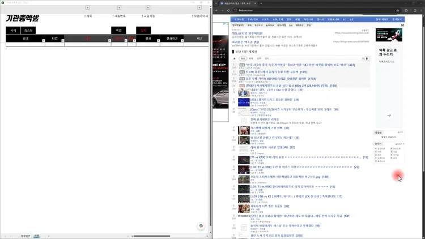
Task: Open the 야구선수.jpg post with [189]
Action: 289,177
